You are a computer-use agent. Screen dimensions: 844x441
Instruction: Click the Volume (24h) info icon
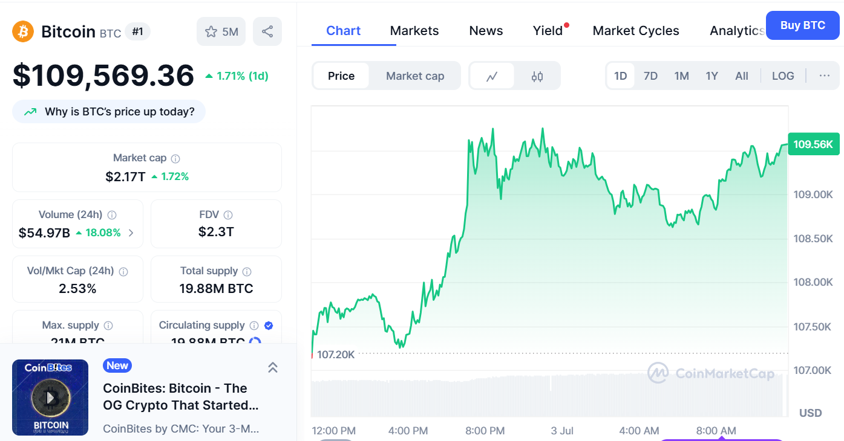[112, 215]
